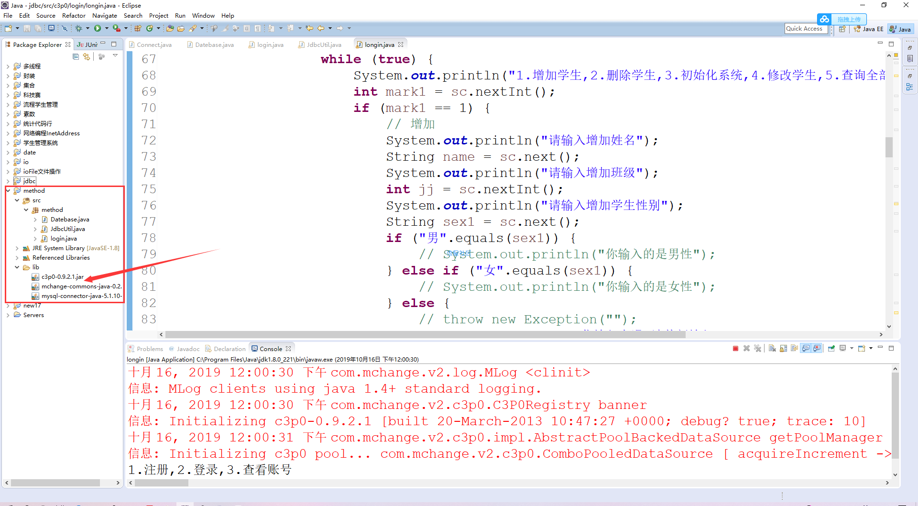Collapse the lib folder node
The width and height of the screenshot is (918, 506).
[17, 267]
